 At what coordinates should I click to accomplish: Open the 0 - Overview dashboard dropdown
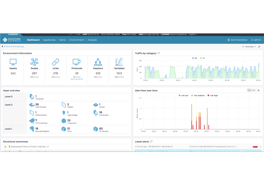pyautogui.click(x=249, y=47)
